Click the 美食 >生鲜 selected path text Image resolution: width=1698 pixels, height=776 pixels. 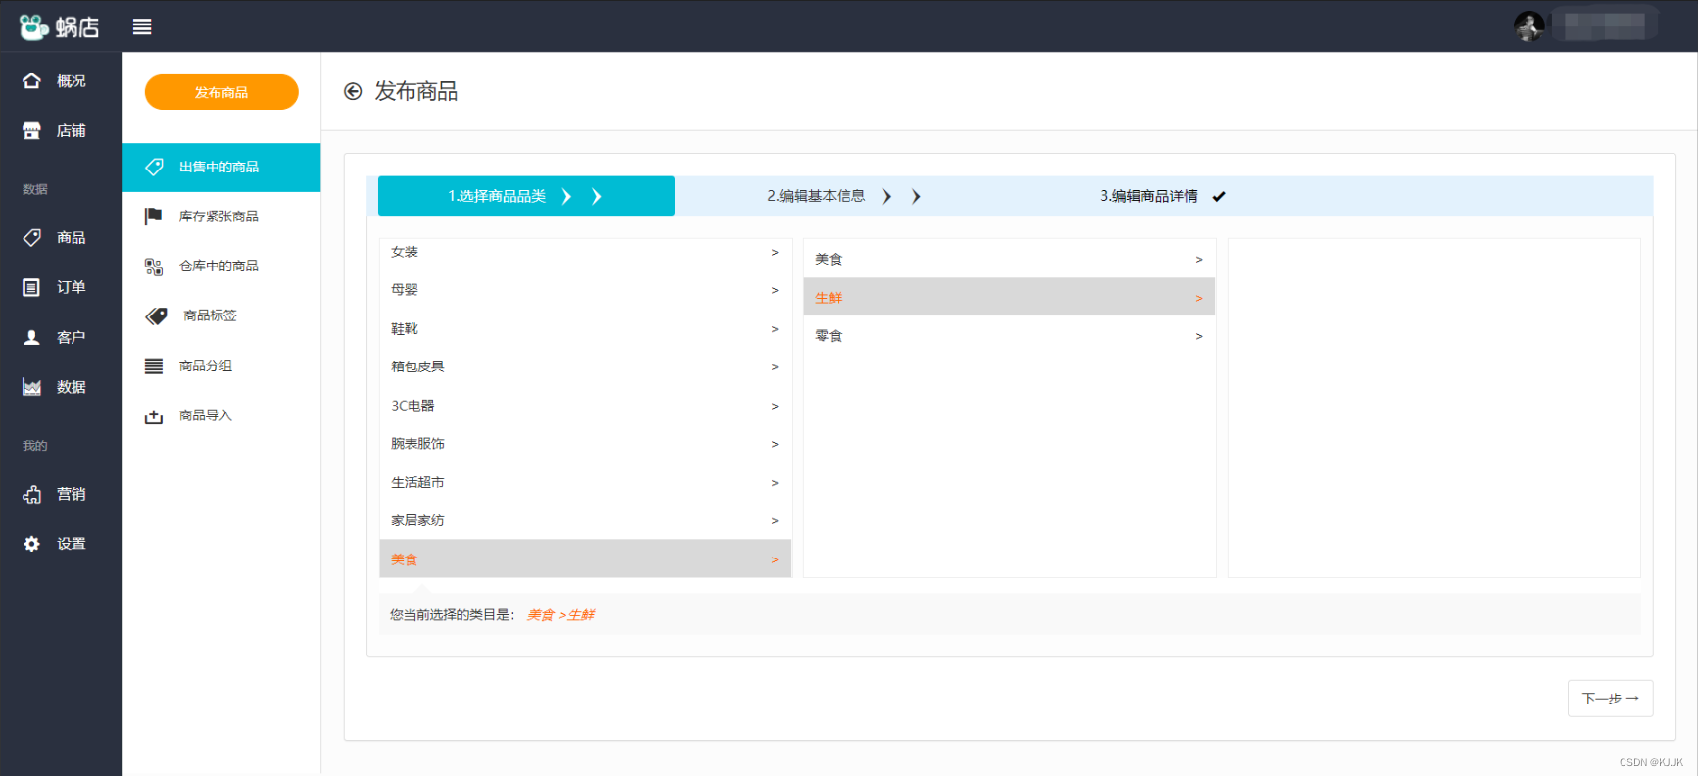coord(561,615)
